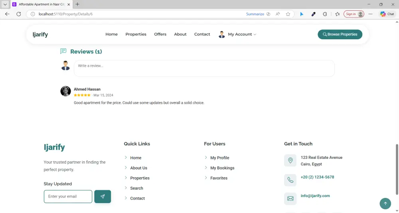The height and width of the screenshot is (213, 399).
Task: Open a new browser tab
Action: (x=77, y=4)
